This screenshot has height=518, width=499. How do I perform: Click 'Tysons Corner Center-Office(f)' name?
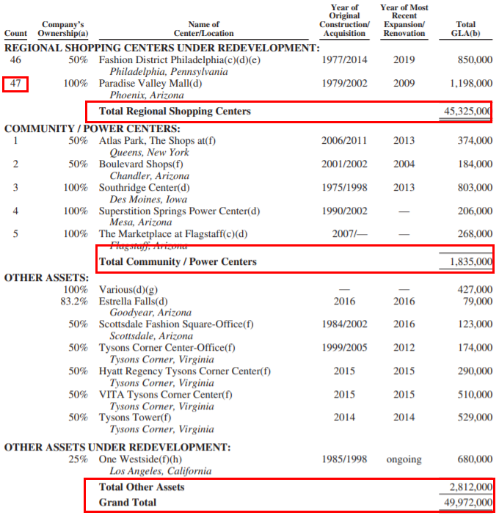pyautogui.click(x=167, y=348)
